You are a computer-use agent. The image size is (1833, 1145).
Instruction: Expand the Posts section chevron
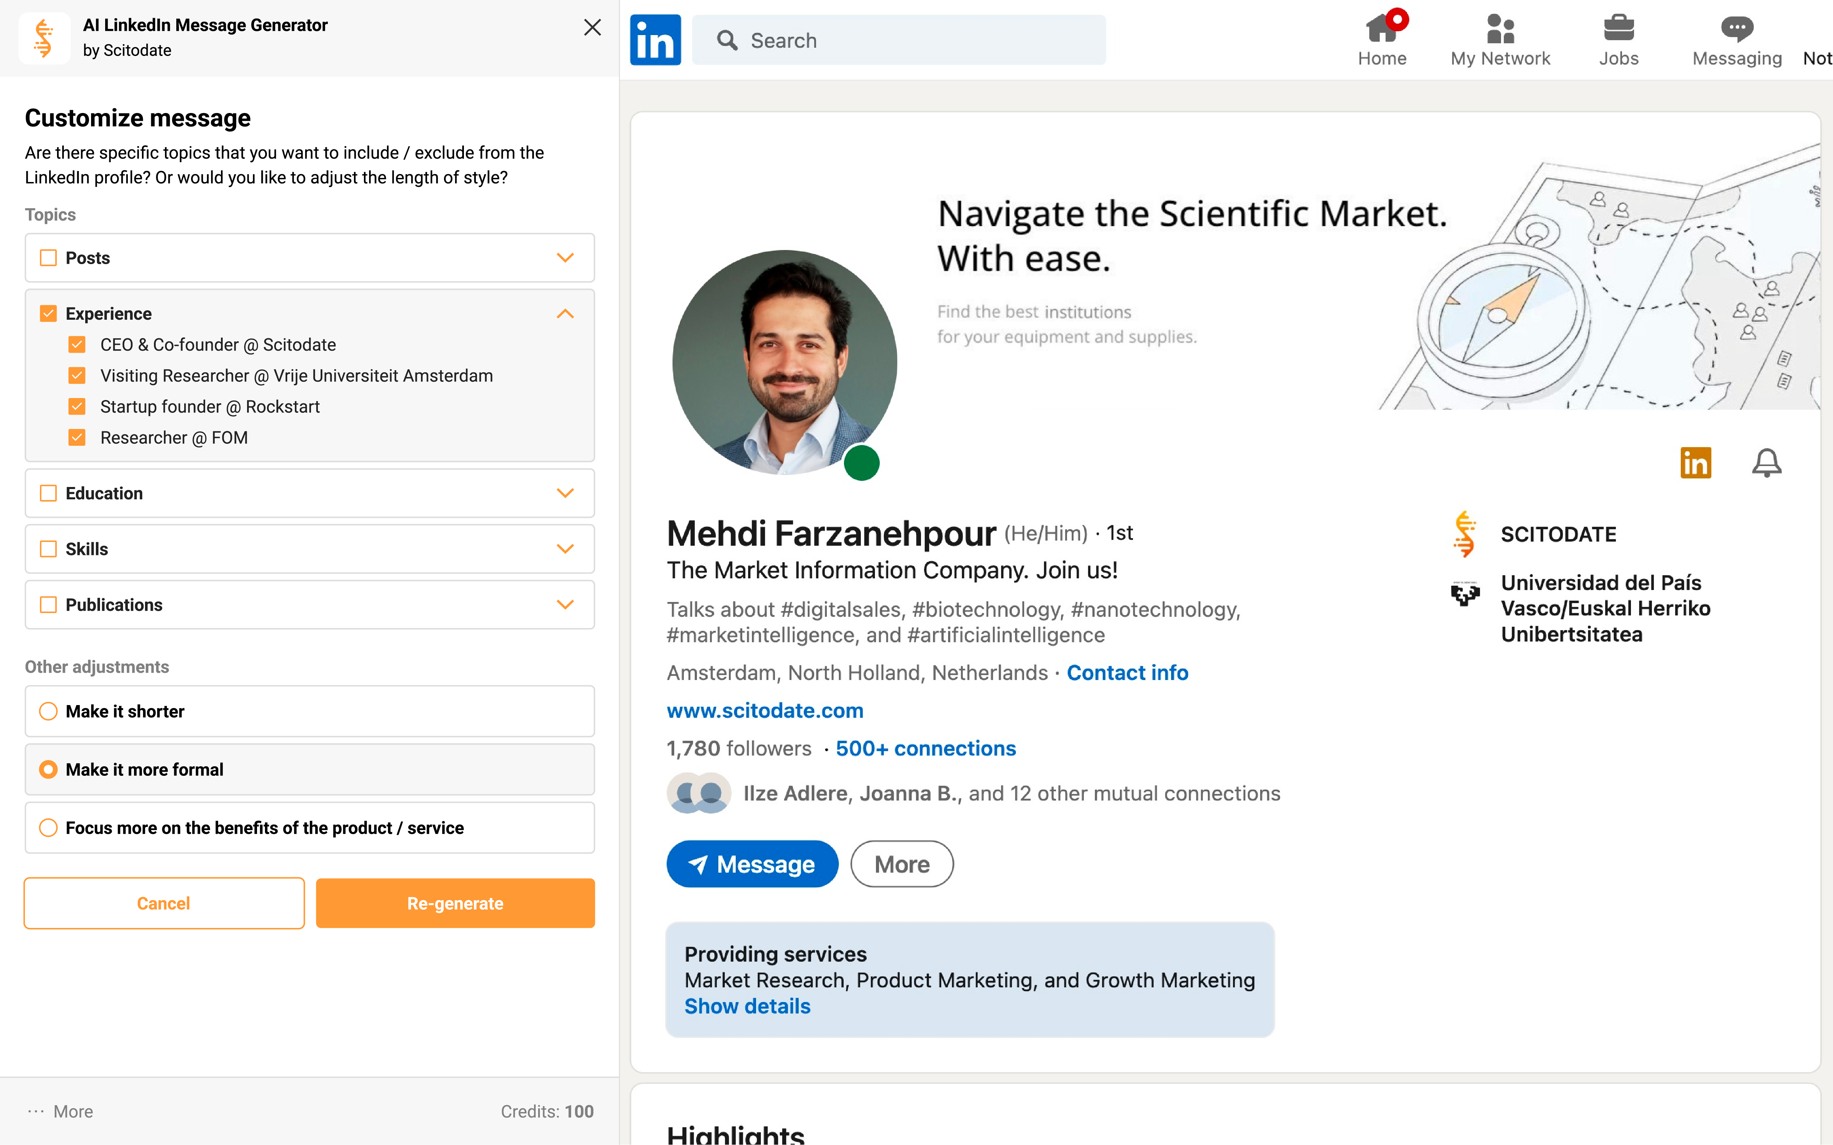(x=565, y=258)
